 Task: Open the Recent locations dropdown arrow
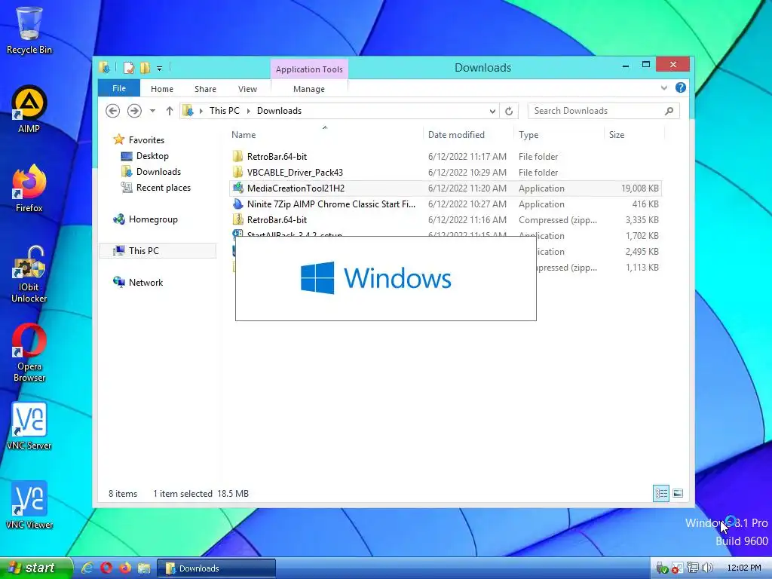[x=152, y=111]
